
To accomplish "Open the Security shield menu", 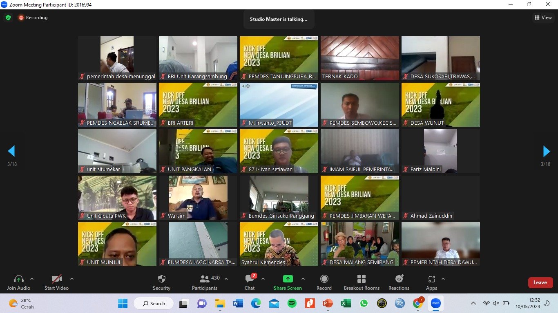I will (161, 282).
